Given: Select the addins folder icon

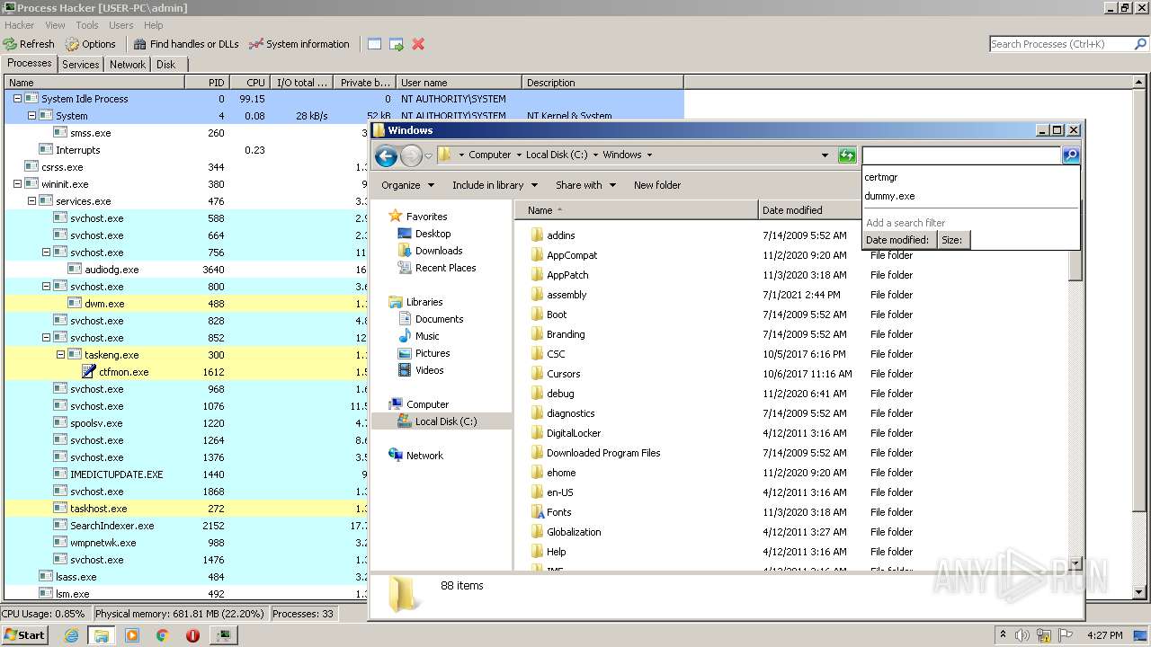Looking at the screenshot, I should [x=537, y=235].
